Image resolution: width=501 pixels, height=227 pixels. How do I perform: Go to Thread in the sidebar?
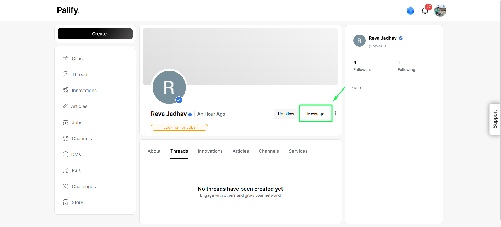(79, 75)
